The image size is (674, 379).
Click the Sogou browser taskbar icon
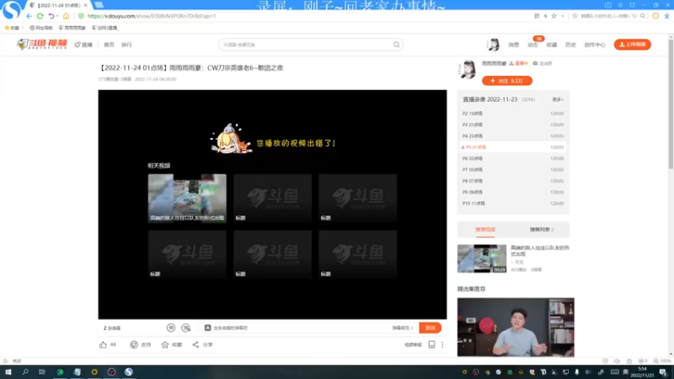[129, 372]
